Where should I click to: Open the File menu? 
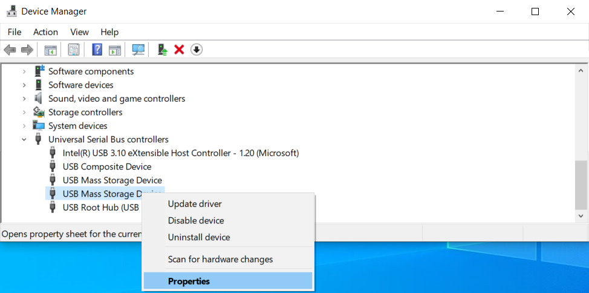15,32
